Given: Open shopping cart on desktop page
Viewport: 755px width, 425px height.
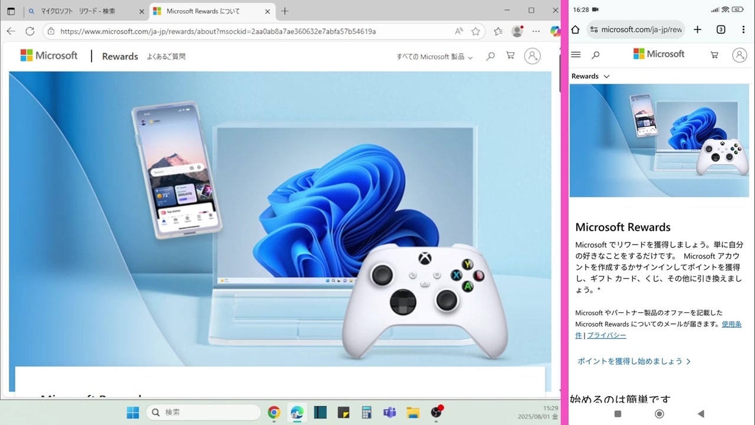Looking at the screenshot, I should click(x=510, y=55).
